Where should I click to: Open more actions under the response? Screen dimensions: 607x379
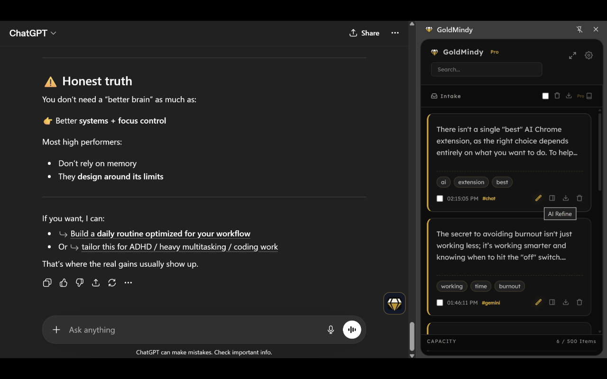[x=128, y=283]
